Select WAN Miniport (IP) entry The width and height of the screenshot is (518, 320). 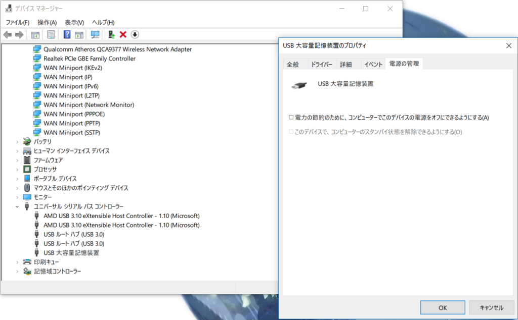coord(68,77)
